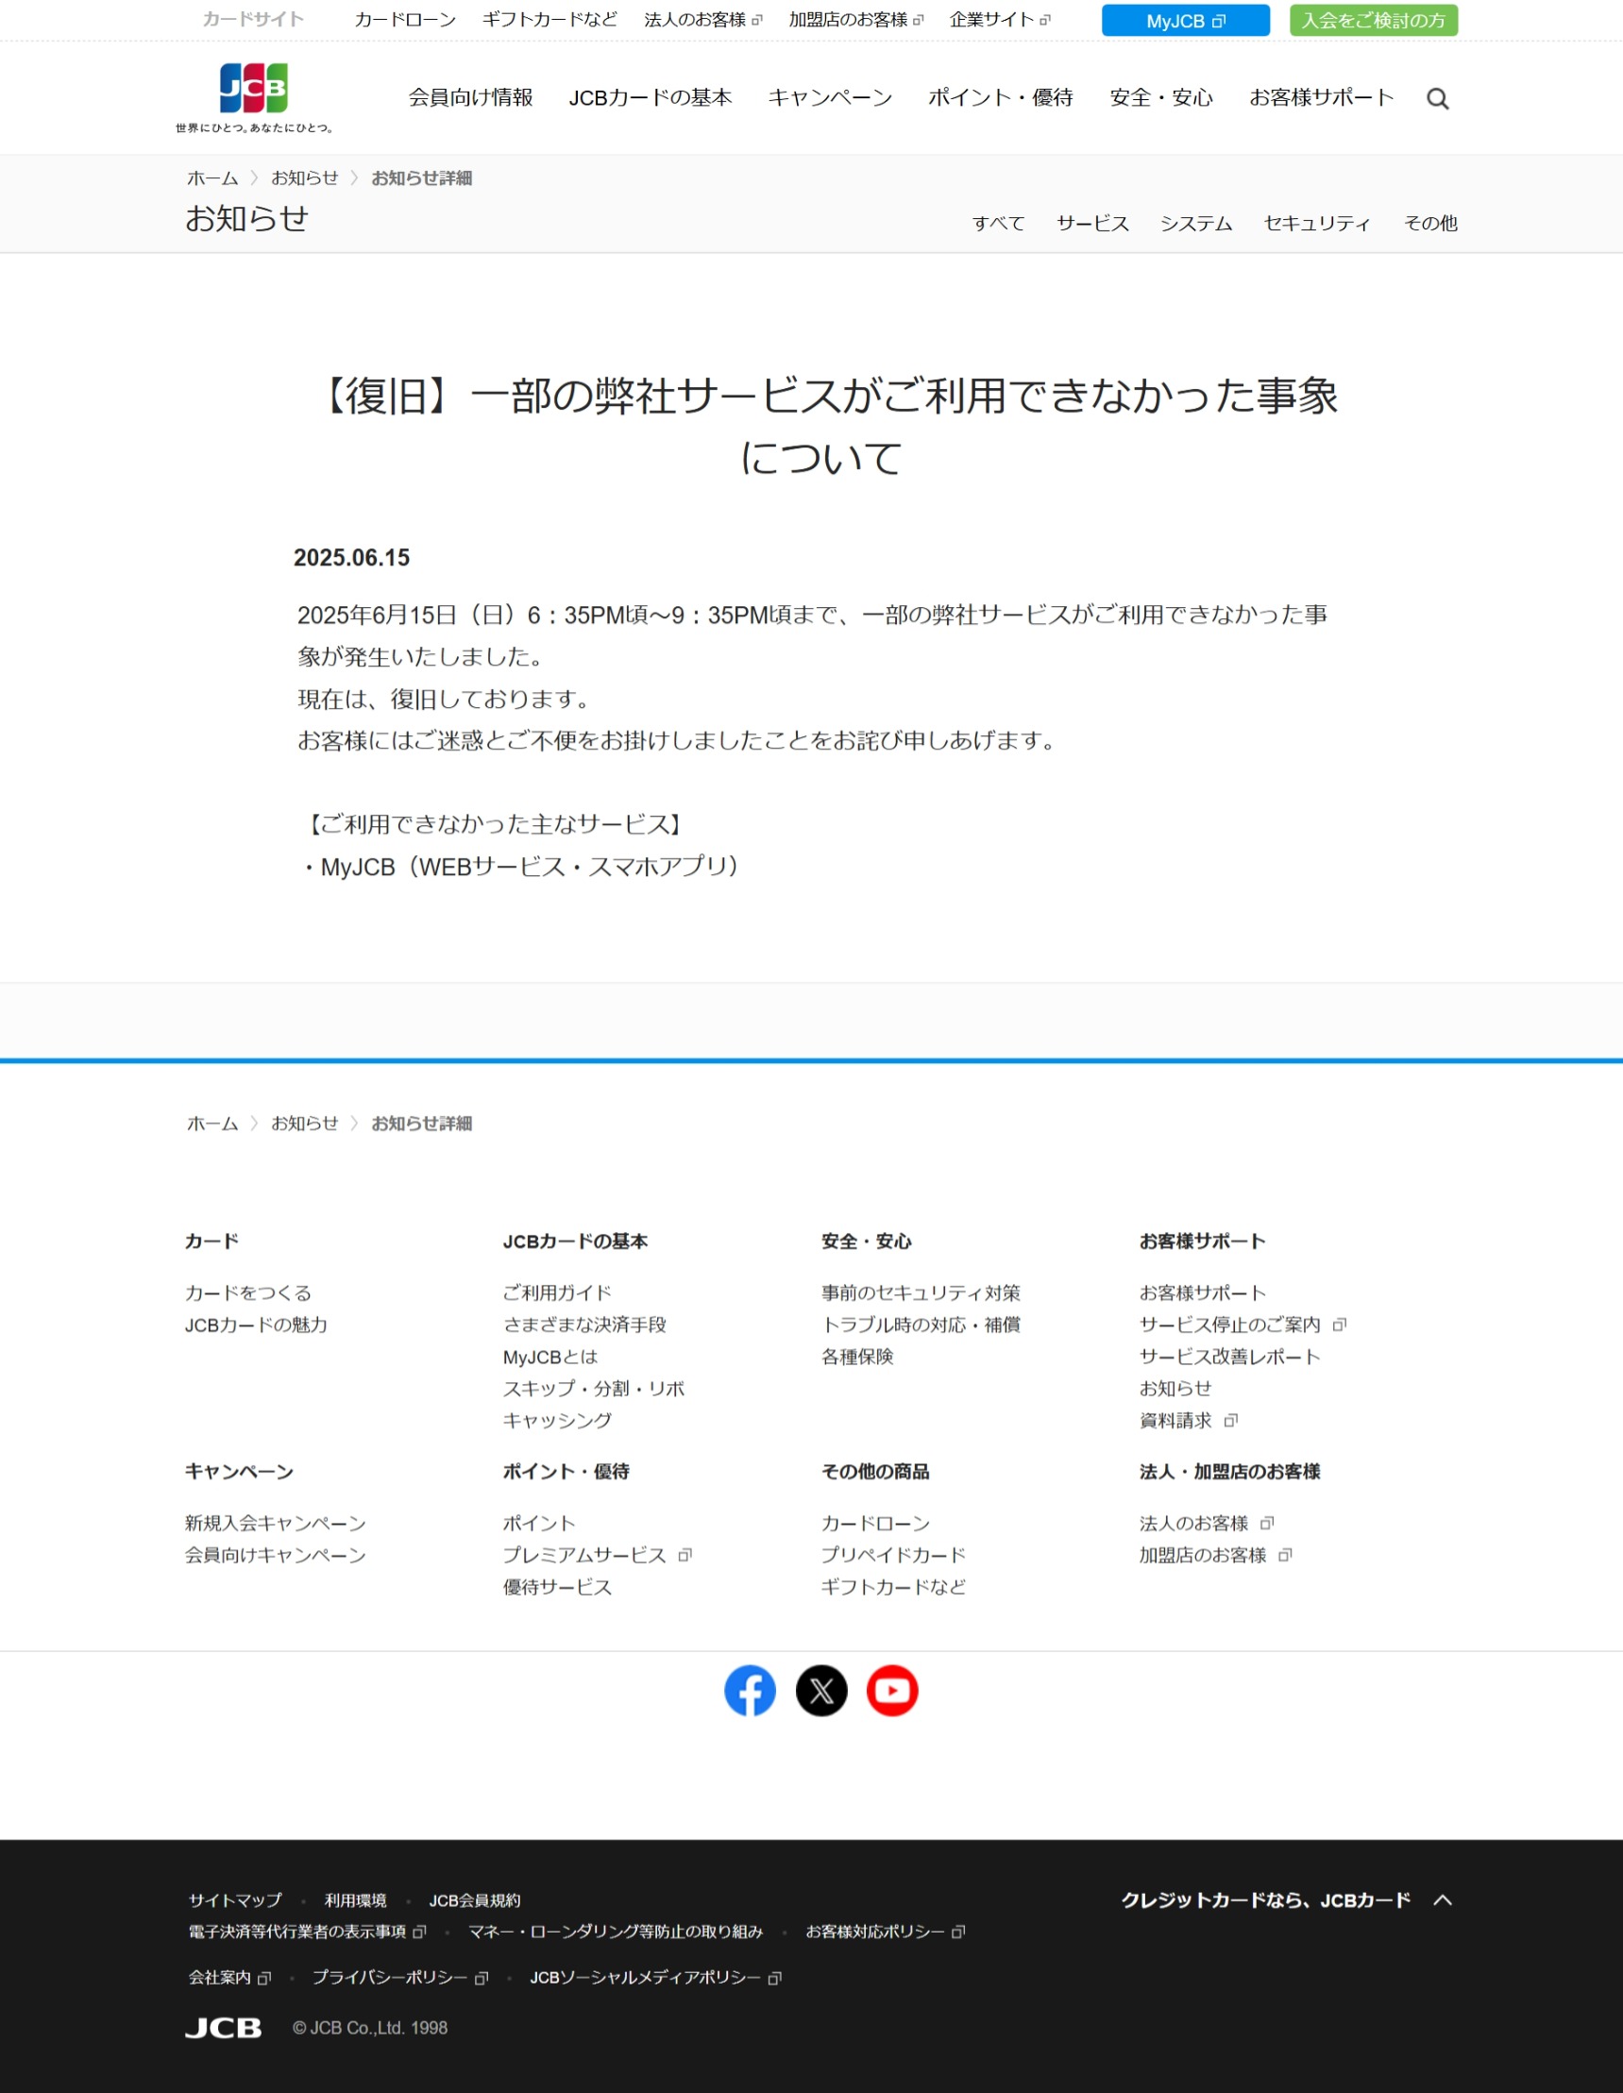The image size is (1623, 2093).
Task: Click クレジットカードなら、JCBカード text
Action: [x=1265, y=1900]
